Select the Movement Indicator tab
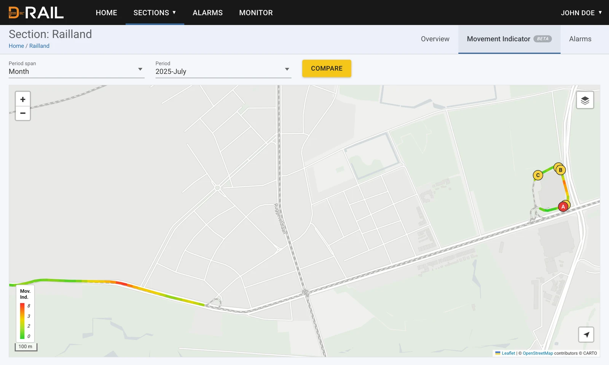 (509, 39)
